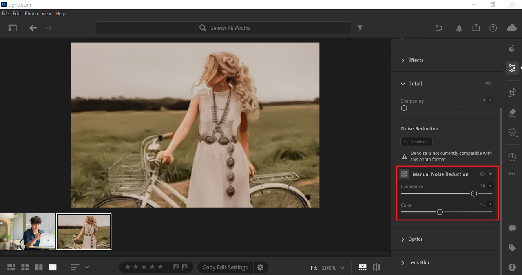The width and height of the screenshot is (522, 275).
Task: Click the undo arrow icon
Action: 439,28
